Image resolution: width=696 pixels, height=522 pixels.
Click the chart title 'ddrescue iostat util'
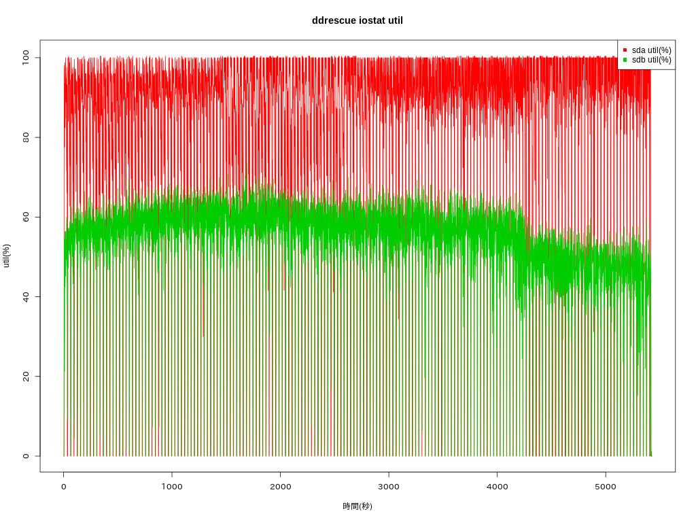[x=357, y=20]
